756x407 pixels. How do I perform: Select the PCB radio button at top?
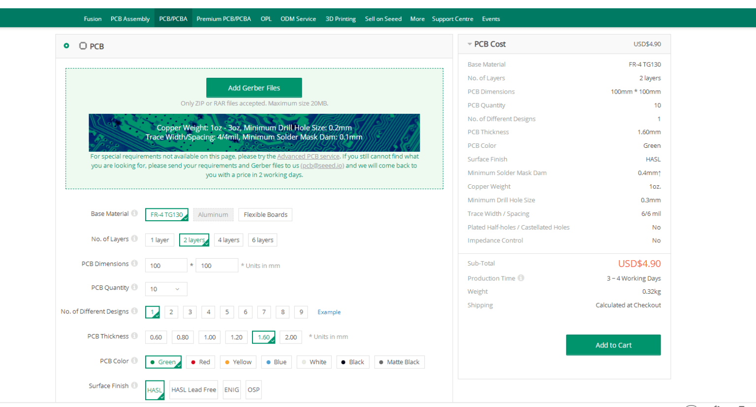[x=66, y=46]
